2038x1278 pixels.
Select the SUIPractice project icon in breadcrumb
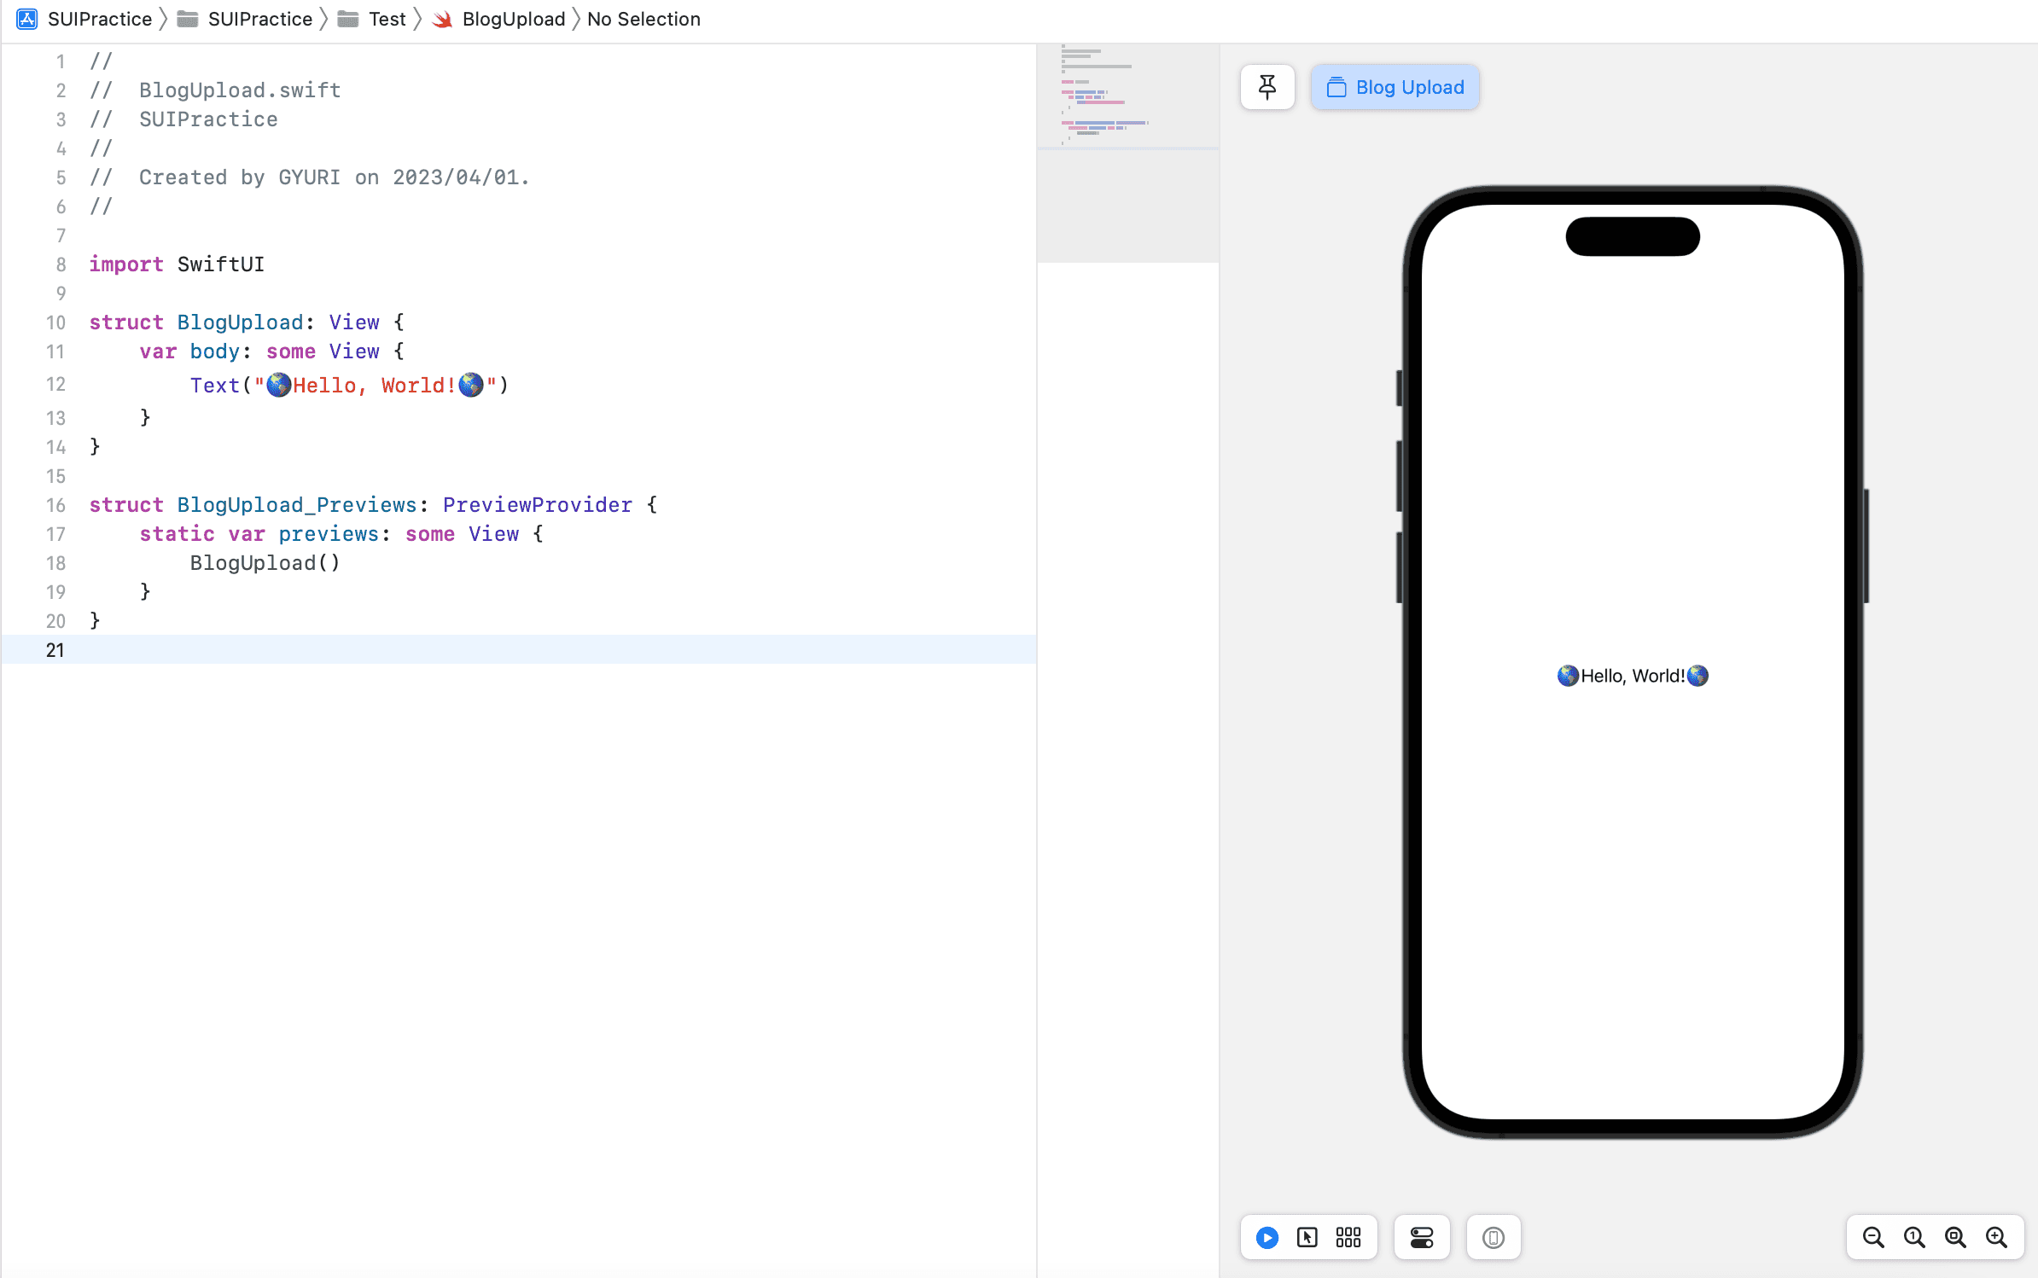click(x=26, y=19)
